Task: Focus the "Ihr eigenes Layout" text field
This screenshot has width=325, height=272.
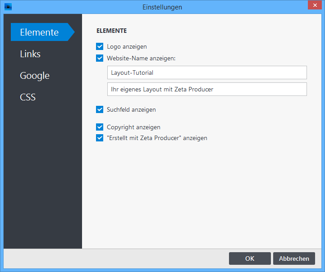Action: [206, 89]
